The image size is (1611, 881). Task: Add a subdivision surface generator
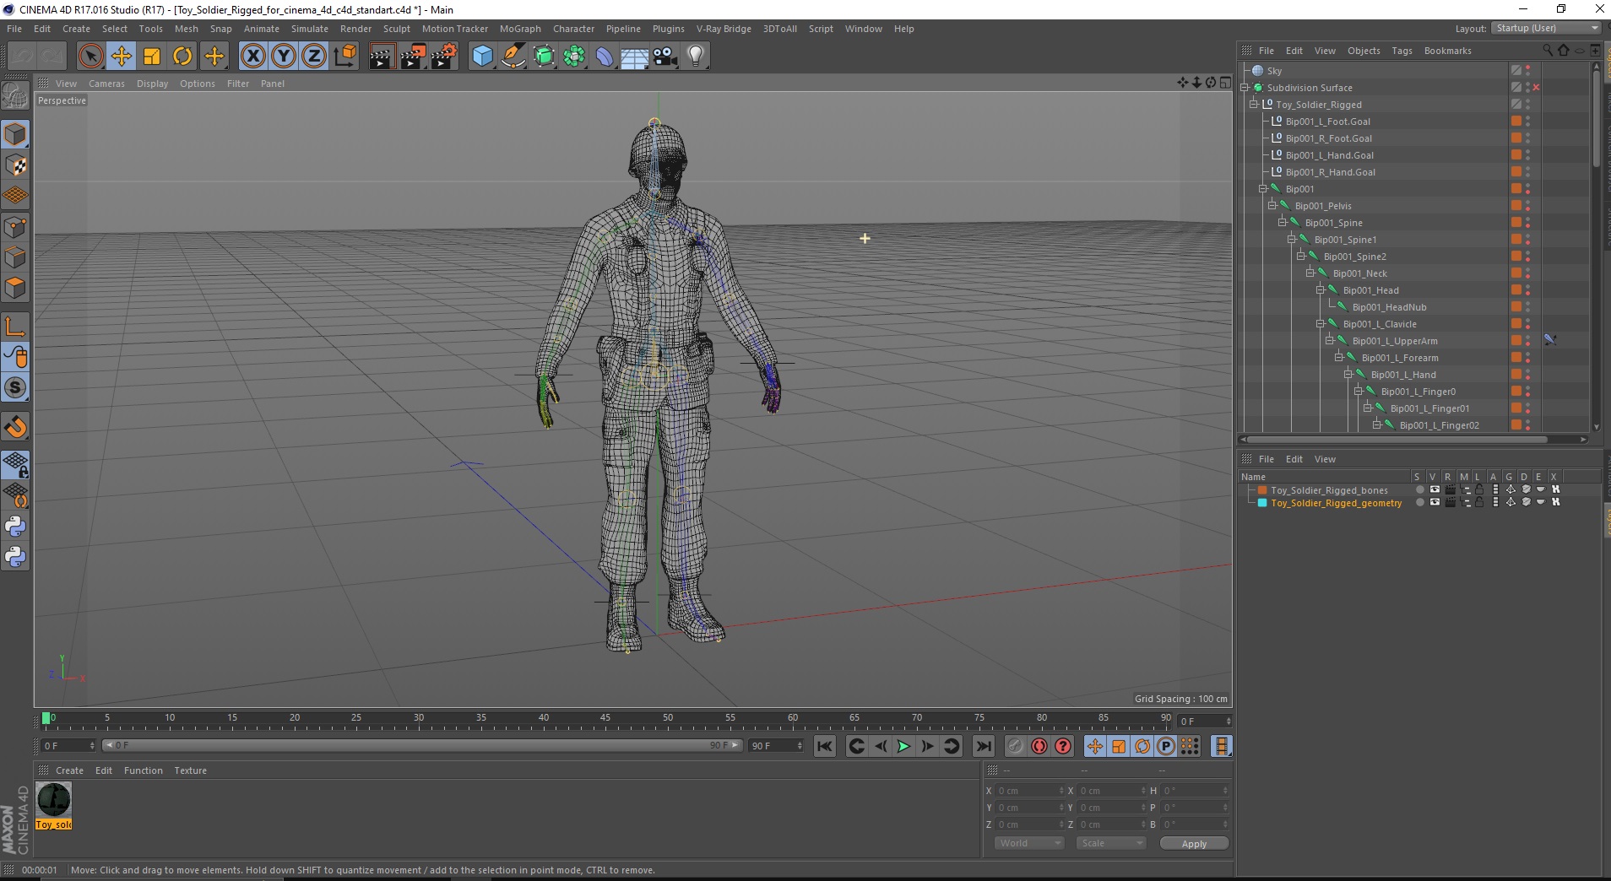(544, 57)
